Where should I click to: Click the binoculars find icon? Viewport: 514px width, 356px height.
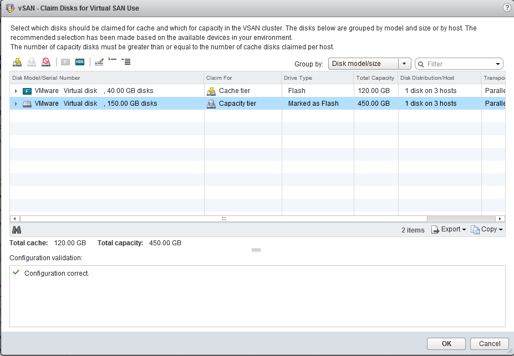17,230
